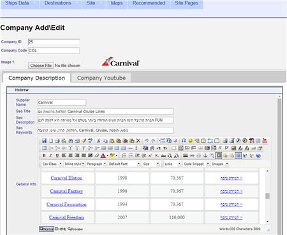Click the subscript icon
Image resolution: width=287 pixels, height=235 pixels.
pyautogui.click(x=157, y=155)
